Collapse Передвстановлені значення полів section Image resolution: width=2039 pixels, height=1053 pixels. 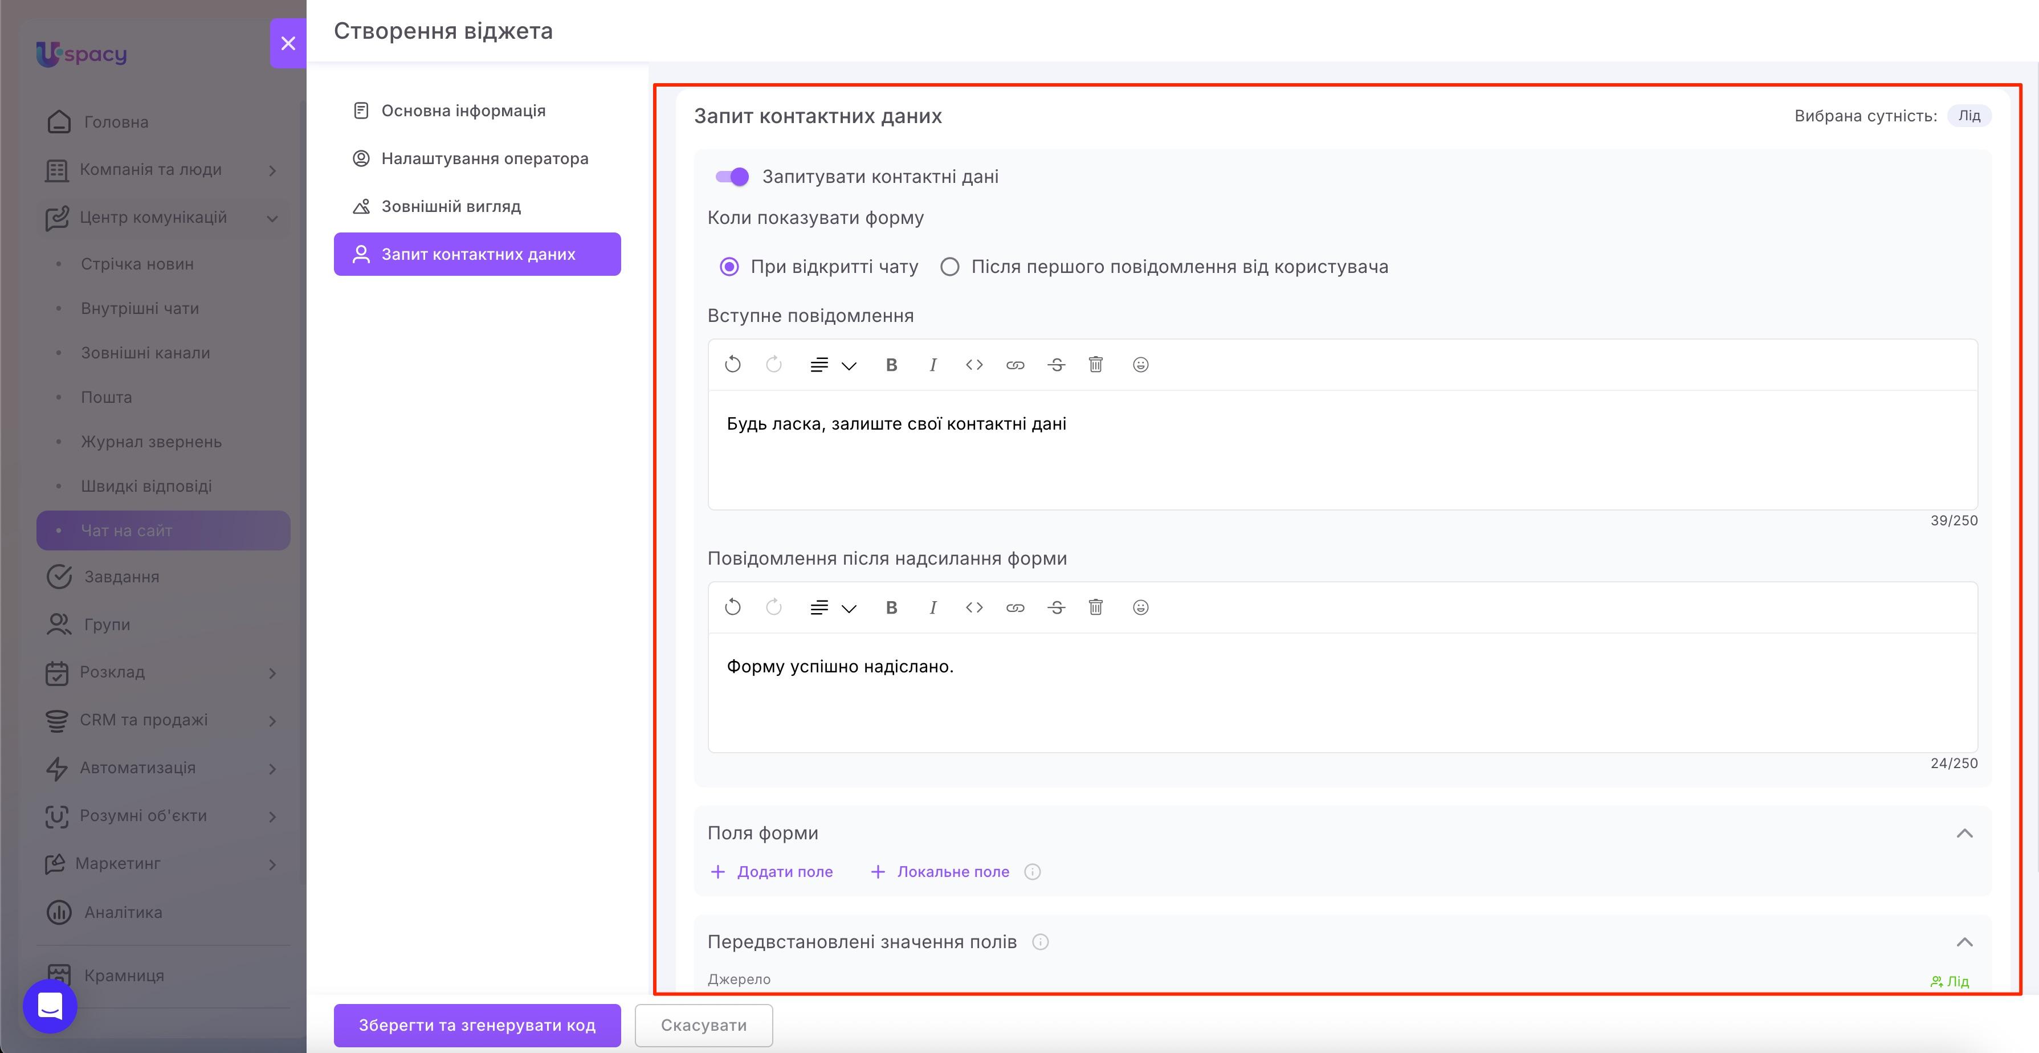1964,942
